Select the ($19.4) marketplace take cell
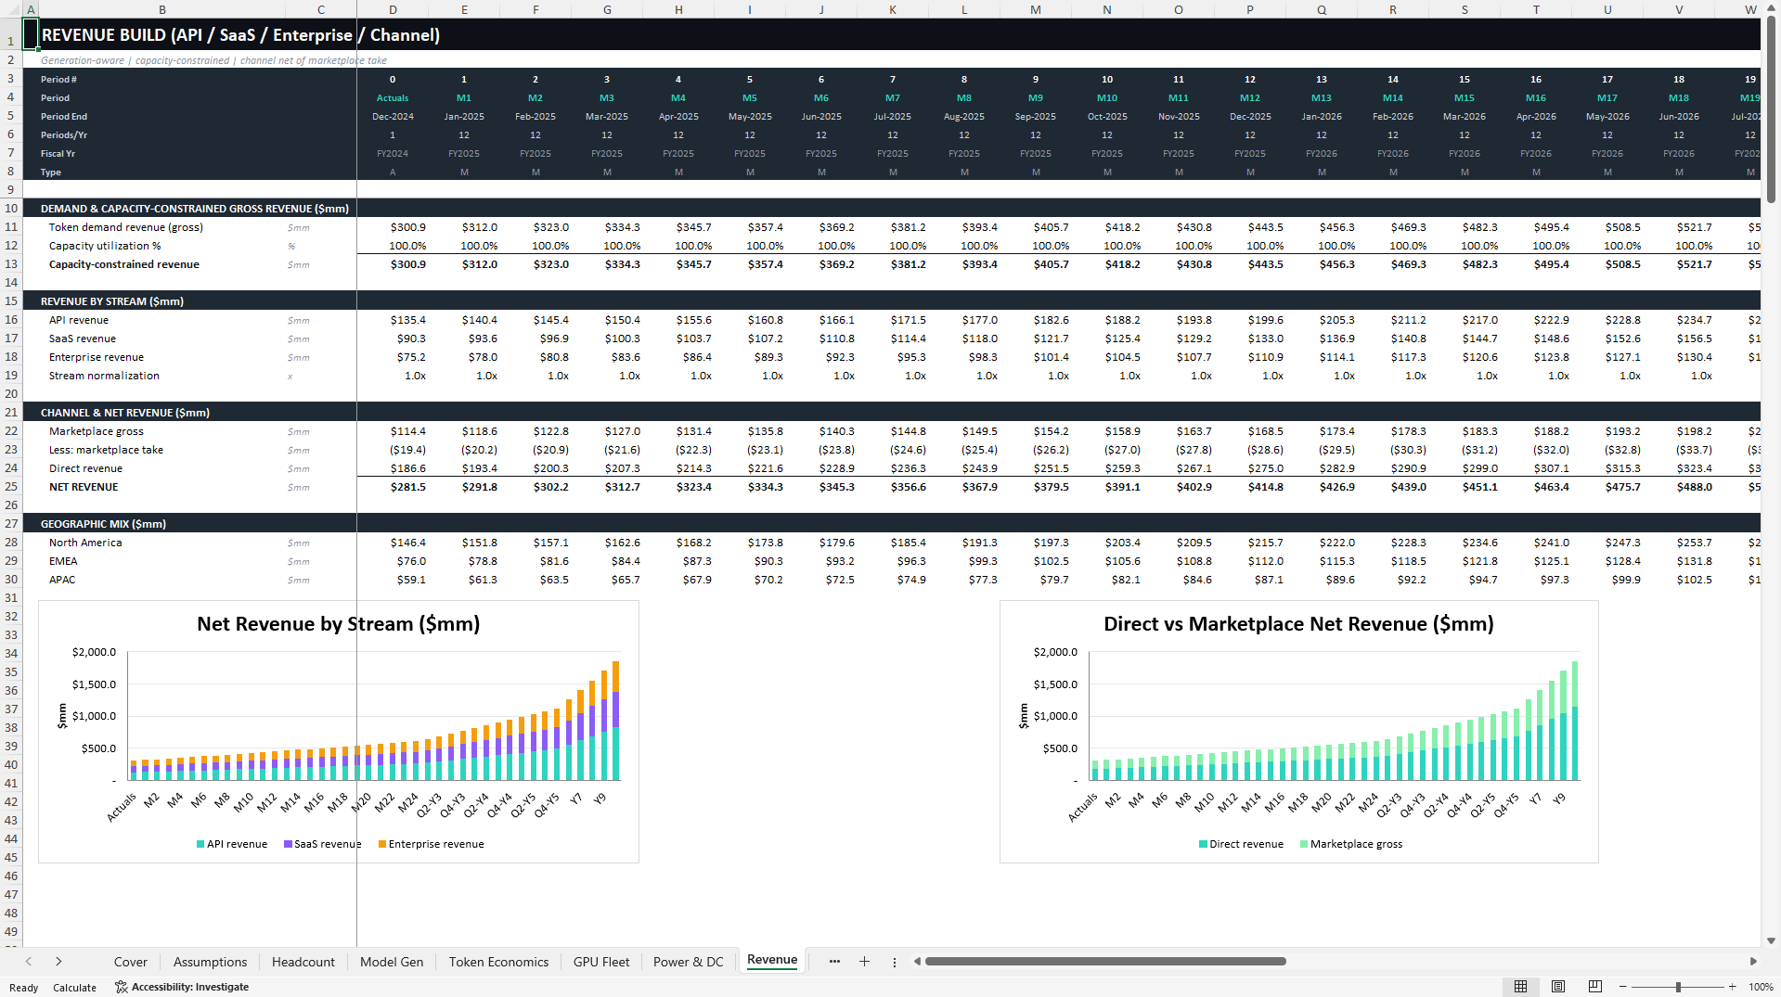The image size is (1781, 997). [393, 450]
